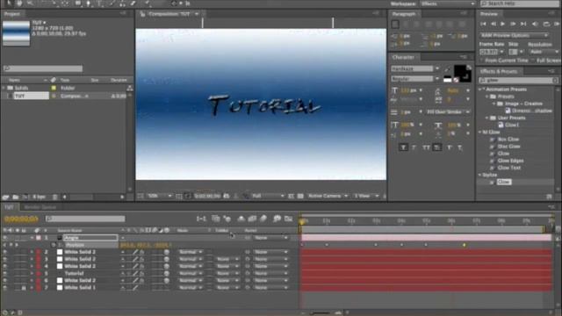Viewport: 562px width, 316px height.
Task: Click the new composition icon in Project panel
Action: pos(25,197)
